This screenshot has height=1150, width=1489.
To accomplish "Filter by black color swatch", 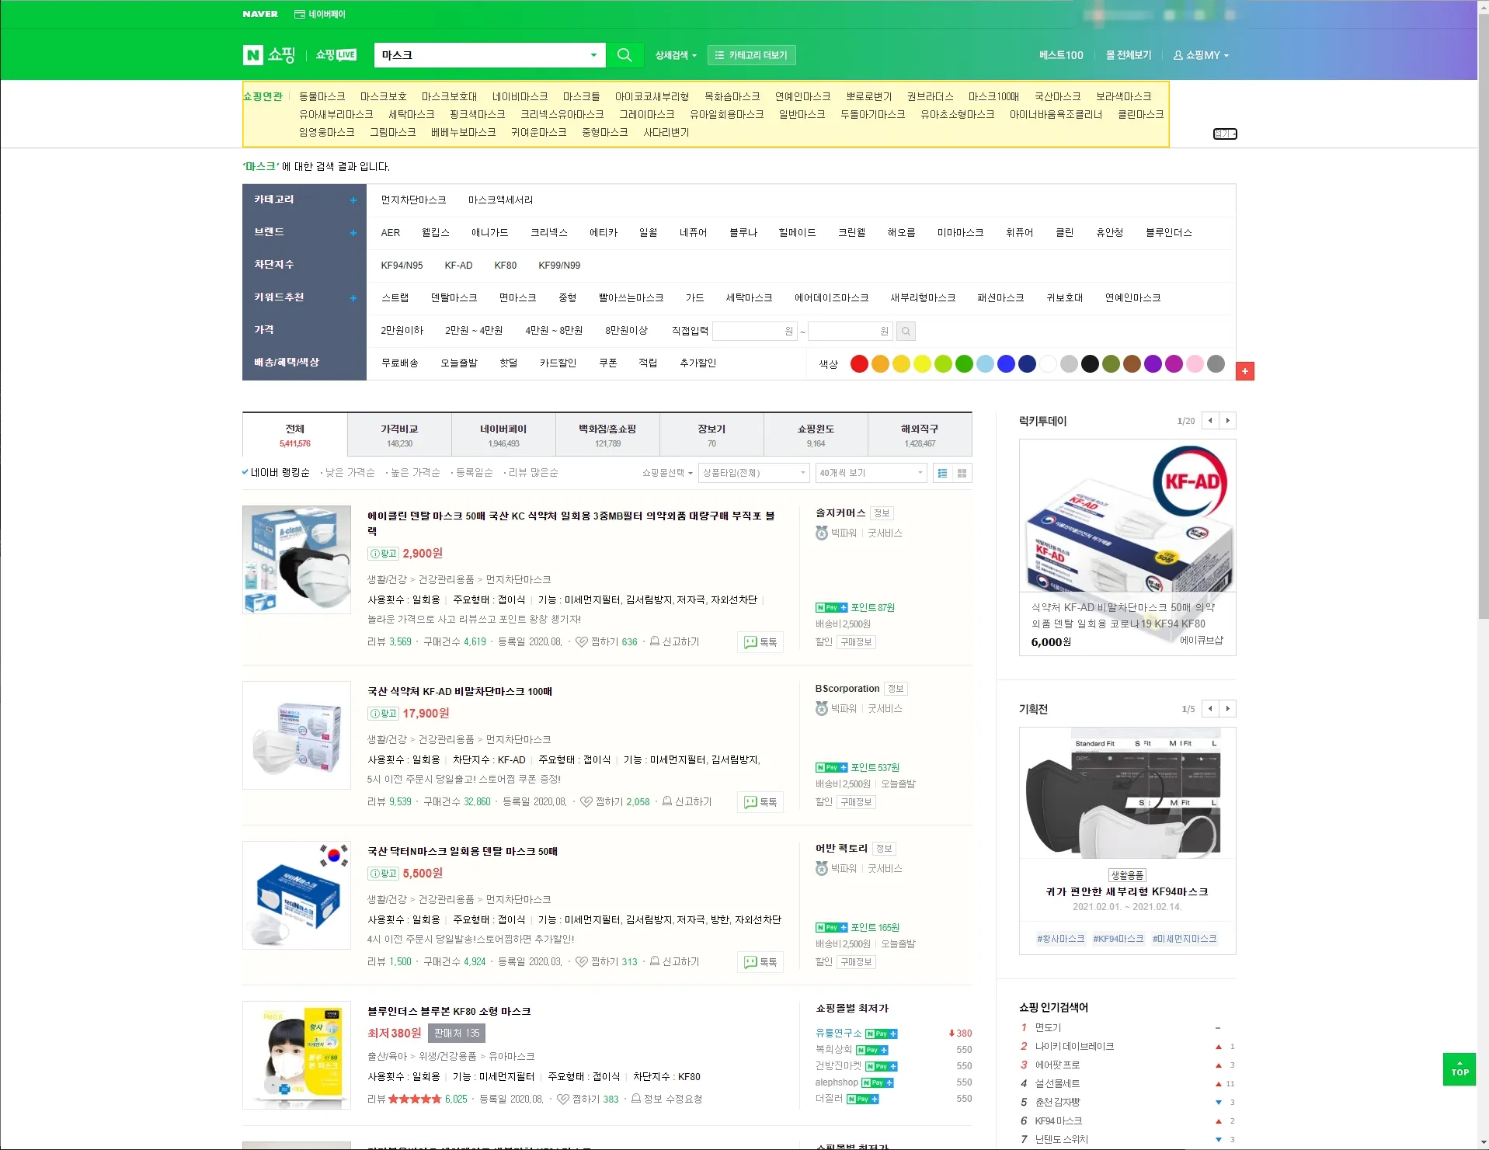I will 1090,363.
